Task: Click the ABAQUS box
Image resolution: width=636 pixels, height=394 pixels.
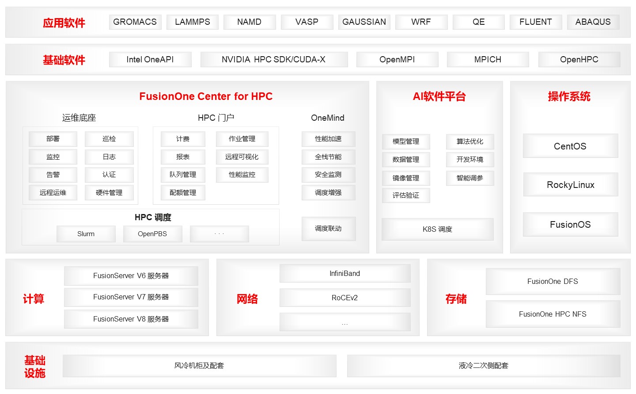Action: coord(593,22)
